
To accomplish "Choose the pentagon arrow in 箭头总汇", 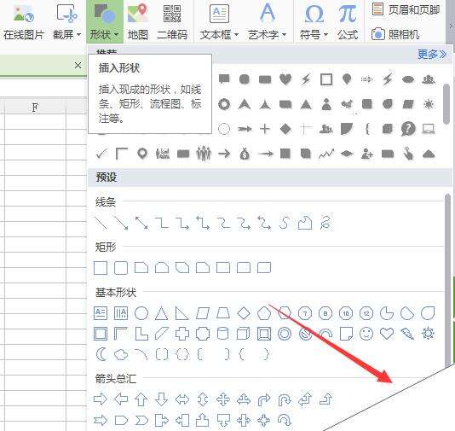I will (121, 420).
